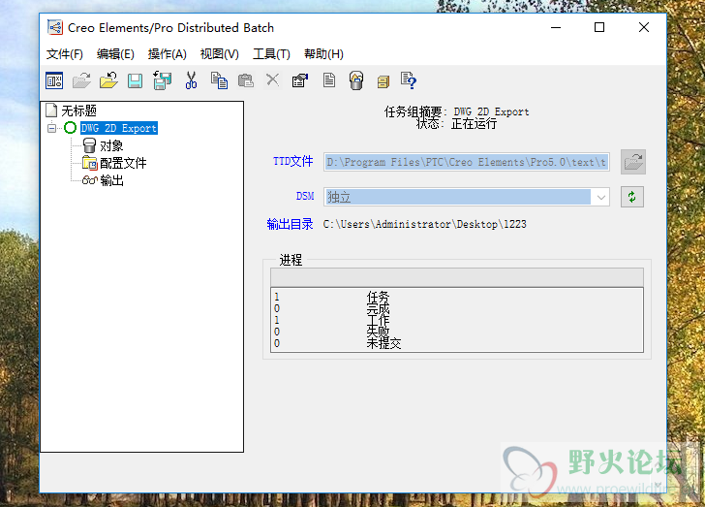Click the progress bar in 进程 section
Image resolution: width=705 pixels, height=507 pixels.
click(x=457, y=277)
